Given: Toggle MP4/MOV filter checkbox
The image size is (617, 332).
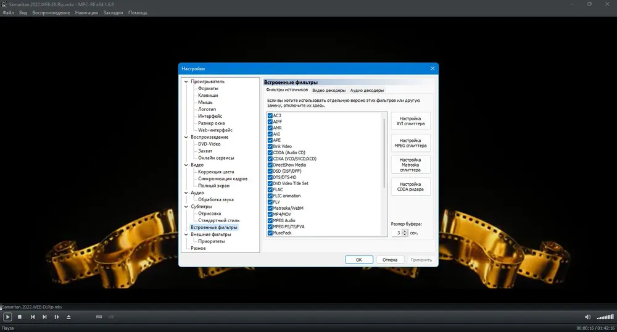Looking at the screenshot, I should [270, 214].
